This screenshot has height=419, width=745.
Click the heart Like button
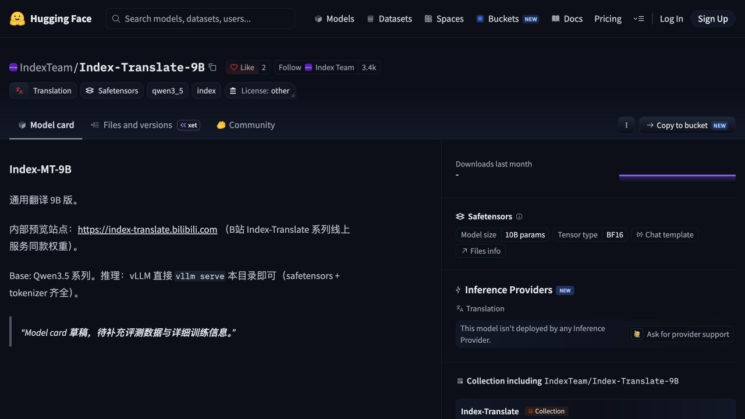[x=242, y=68]
